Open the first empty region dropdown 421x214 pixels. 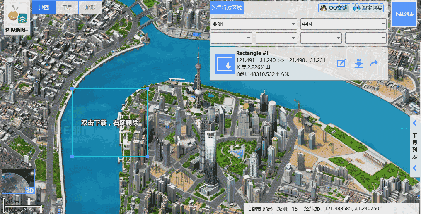click(232, 38)
